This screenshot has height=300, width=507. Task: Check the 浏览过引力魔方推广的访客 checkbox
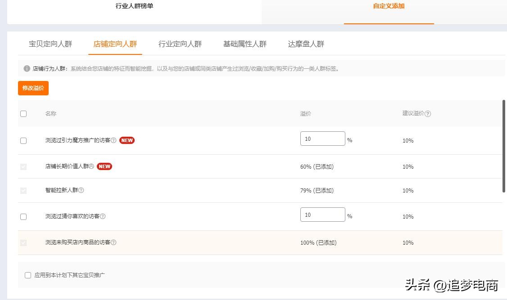23,141
